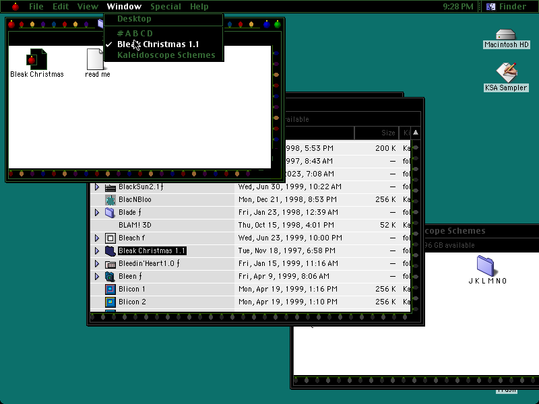This screenshot has width=539, height=404.
Task: Choose Kaleidoscope Schemes from the Window menu
Action: pos(164,55)
